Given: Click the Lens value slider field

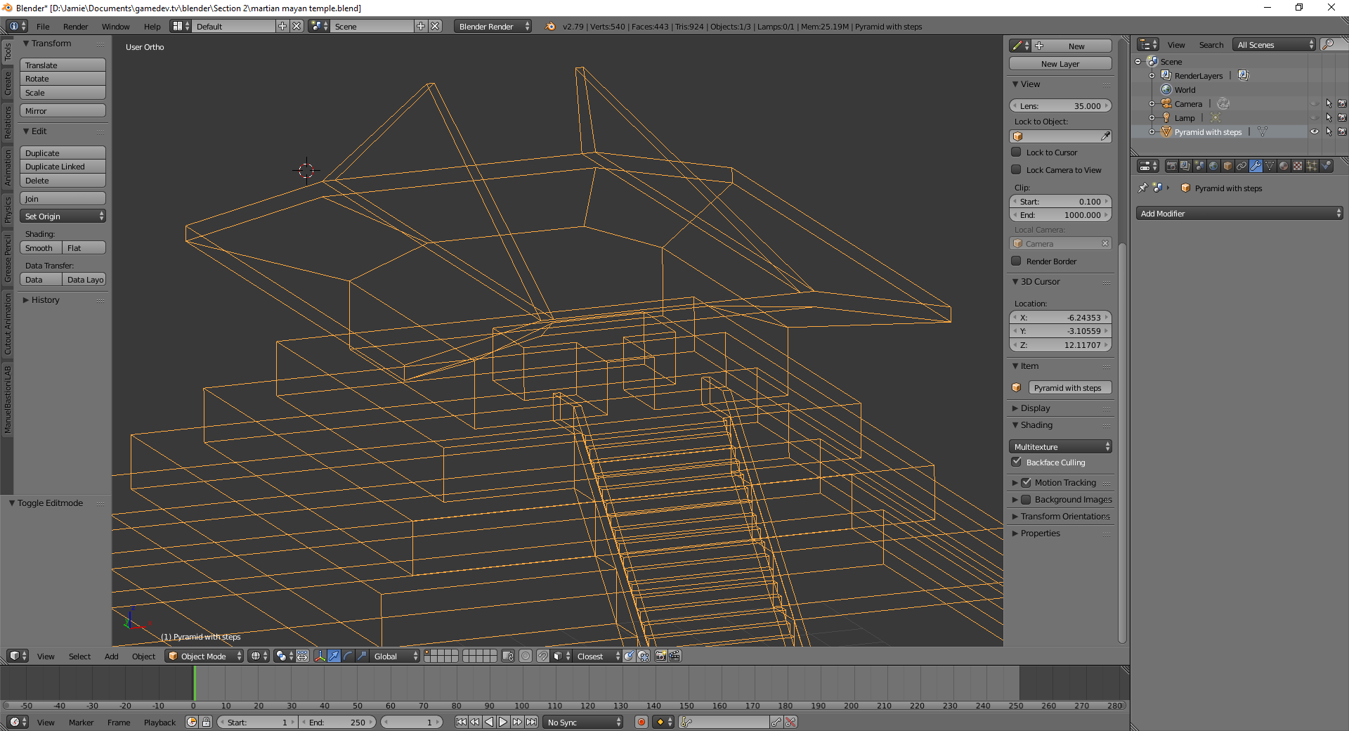Looking at the screenshot, I should point(1060,105).
